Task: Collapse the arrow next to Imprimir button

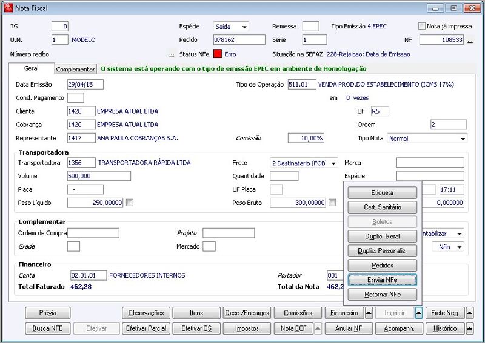Action: [x=418, y=313]
